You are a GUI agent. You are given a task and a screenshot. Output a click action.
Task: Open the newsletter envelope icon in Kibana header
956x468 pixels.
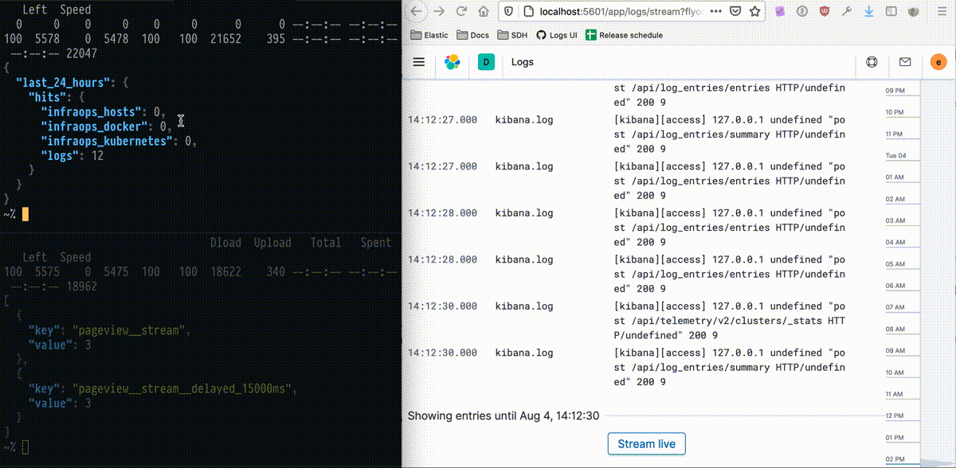(905, 61)
